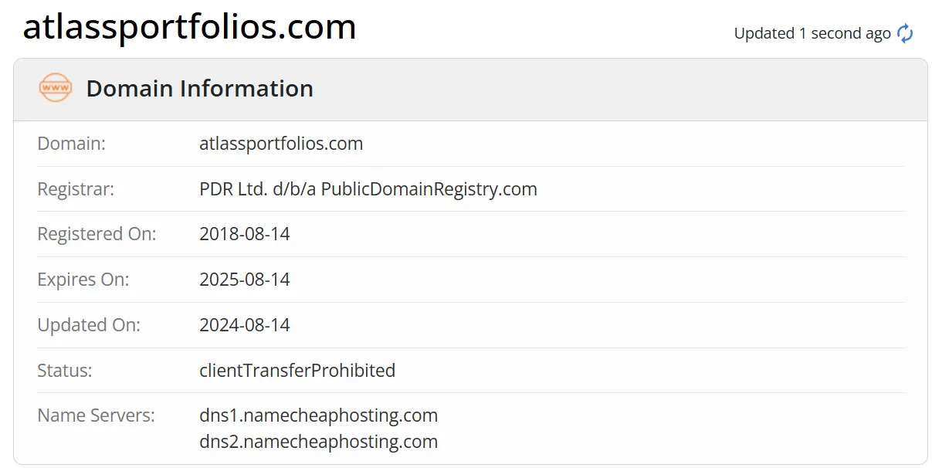Click the 'Status:' label
Screen dimensions: 932x468
pyautogui.click(x=65, y=371)
